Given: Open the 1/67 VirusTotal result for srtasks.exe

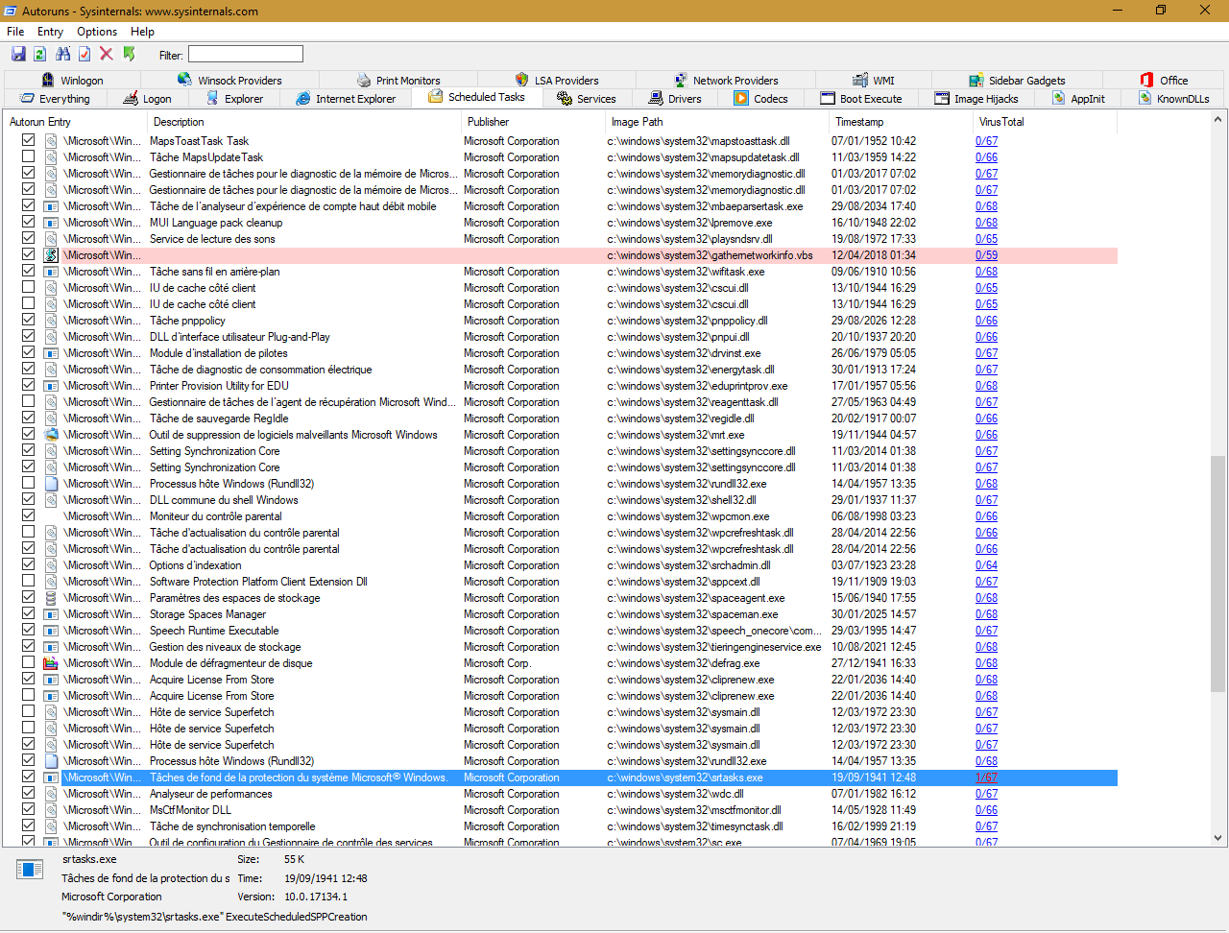Looking at the screenshot, I should [986, 777].
